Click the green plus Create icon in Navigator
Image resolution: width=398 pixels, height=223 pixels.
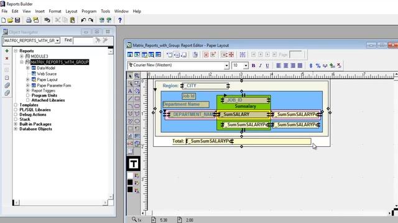(7, 51)
